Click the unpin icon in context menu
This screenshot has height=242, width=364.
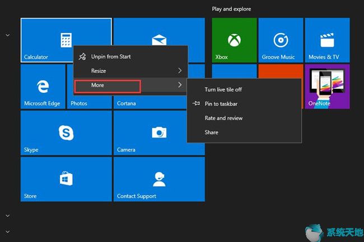pos(82,56)
